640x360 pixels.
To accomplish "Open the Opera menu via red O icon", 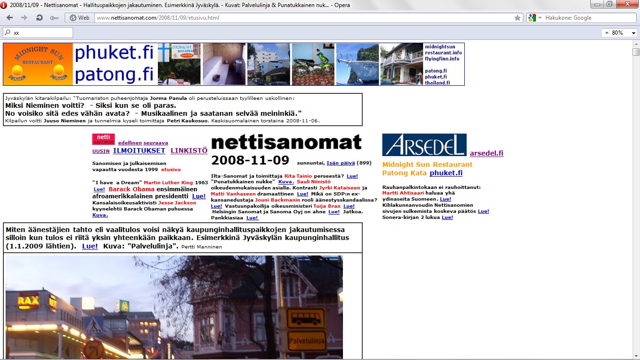I will pyautogui.click(x=4, y=5).
